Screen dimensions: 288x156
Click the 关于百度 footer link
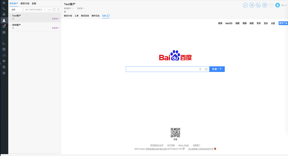[171, 145]
